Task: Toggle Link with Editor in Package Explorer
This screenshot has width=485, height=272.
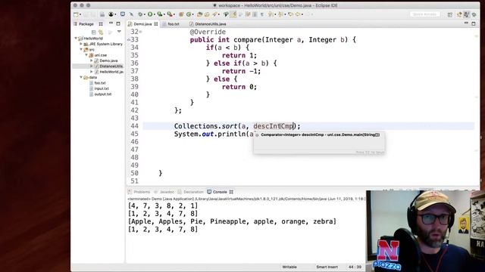Action: [101, 32]
